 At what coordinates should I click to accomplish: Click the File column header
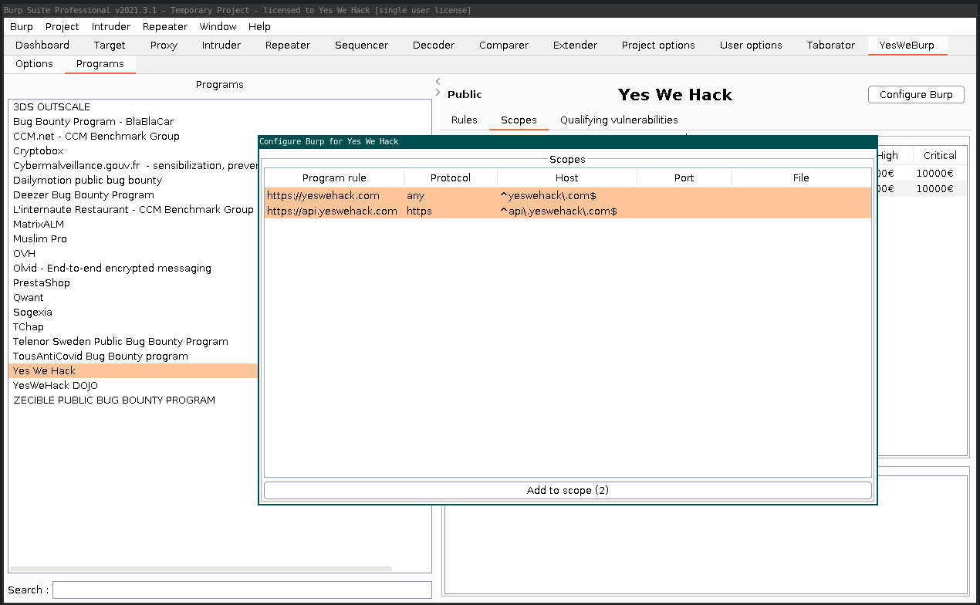(801, 178)
